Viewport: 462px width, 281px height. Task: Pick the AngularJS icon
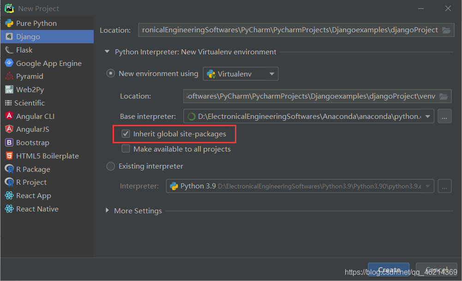9,129
